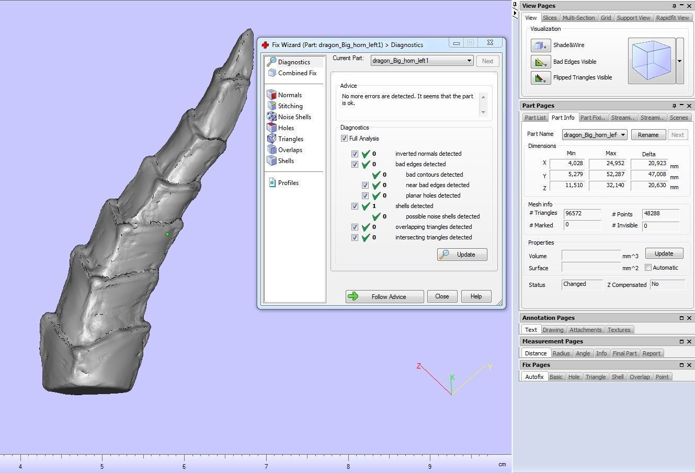The image size is (695, 473).
Task: Enable Automatic property calculation checkbox
Action: 648,268
